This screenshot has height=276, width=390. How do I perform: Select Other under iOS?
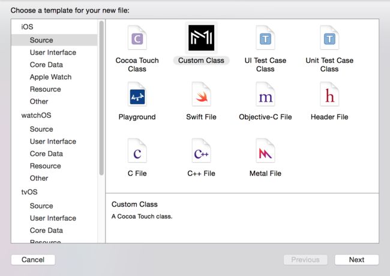pyautogui.click(x=39, y=101)
